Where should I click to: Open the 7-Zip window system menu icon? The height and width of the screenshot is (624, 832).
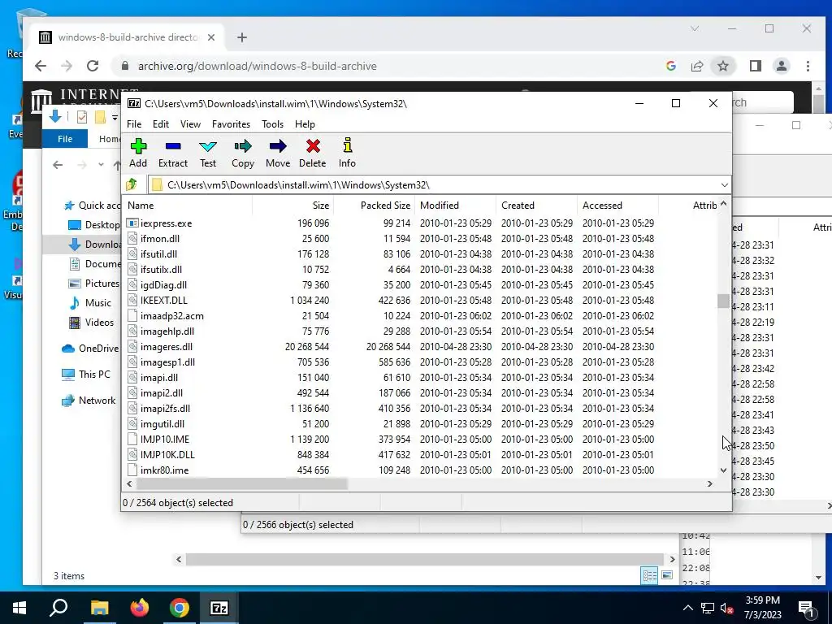(134, 103)
